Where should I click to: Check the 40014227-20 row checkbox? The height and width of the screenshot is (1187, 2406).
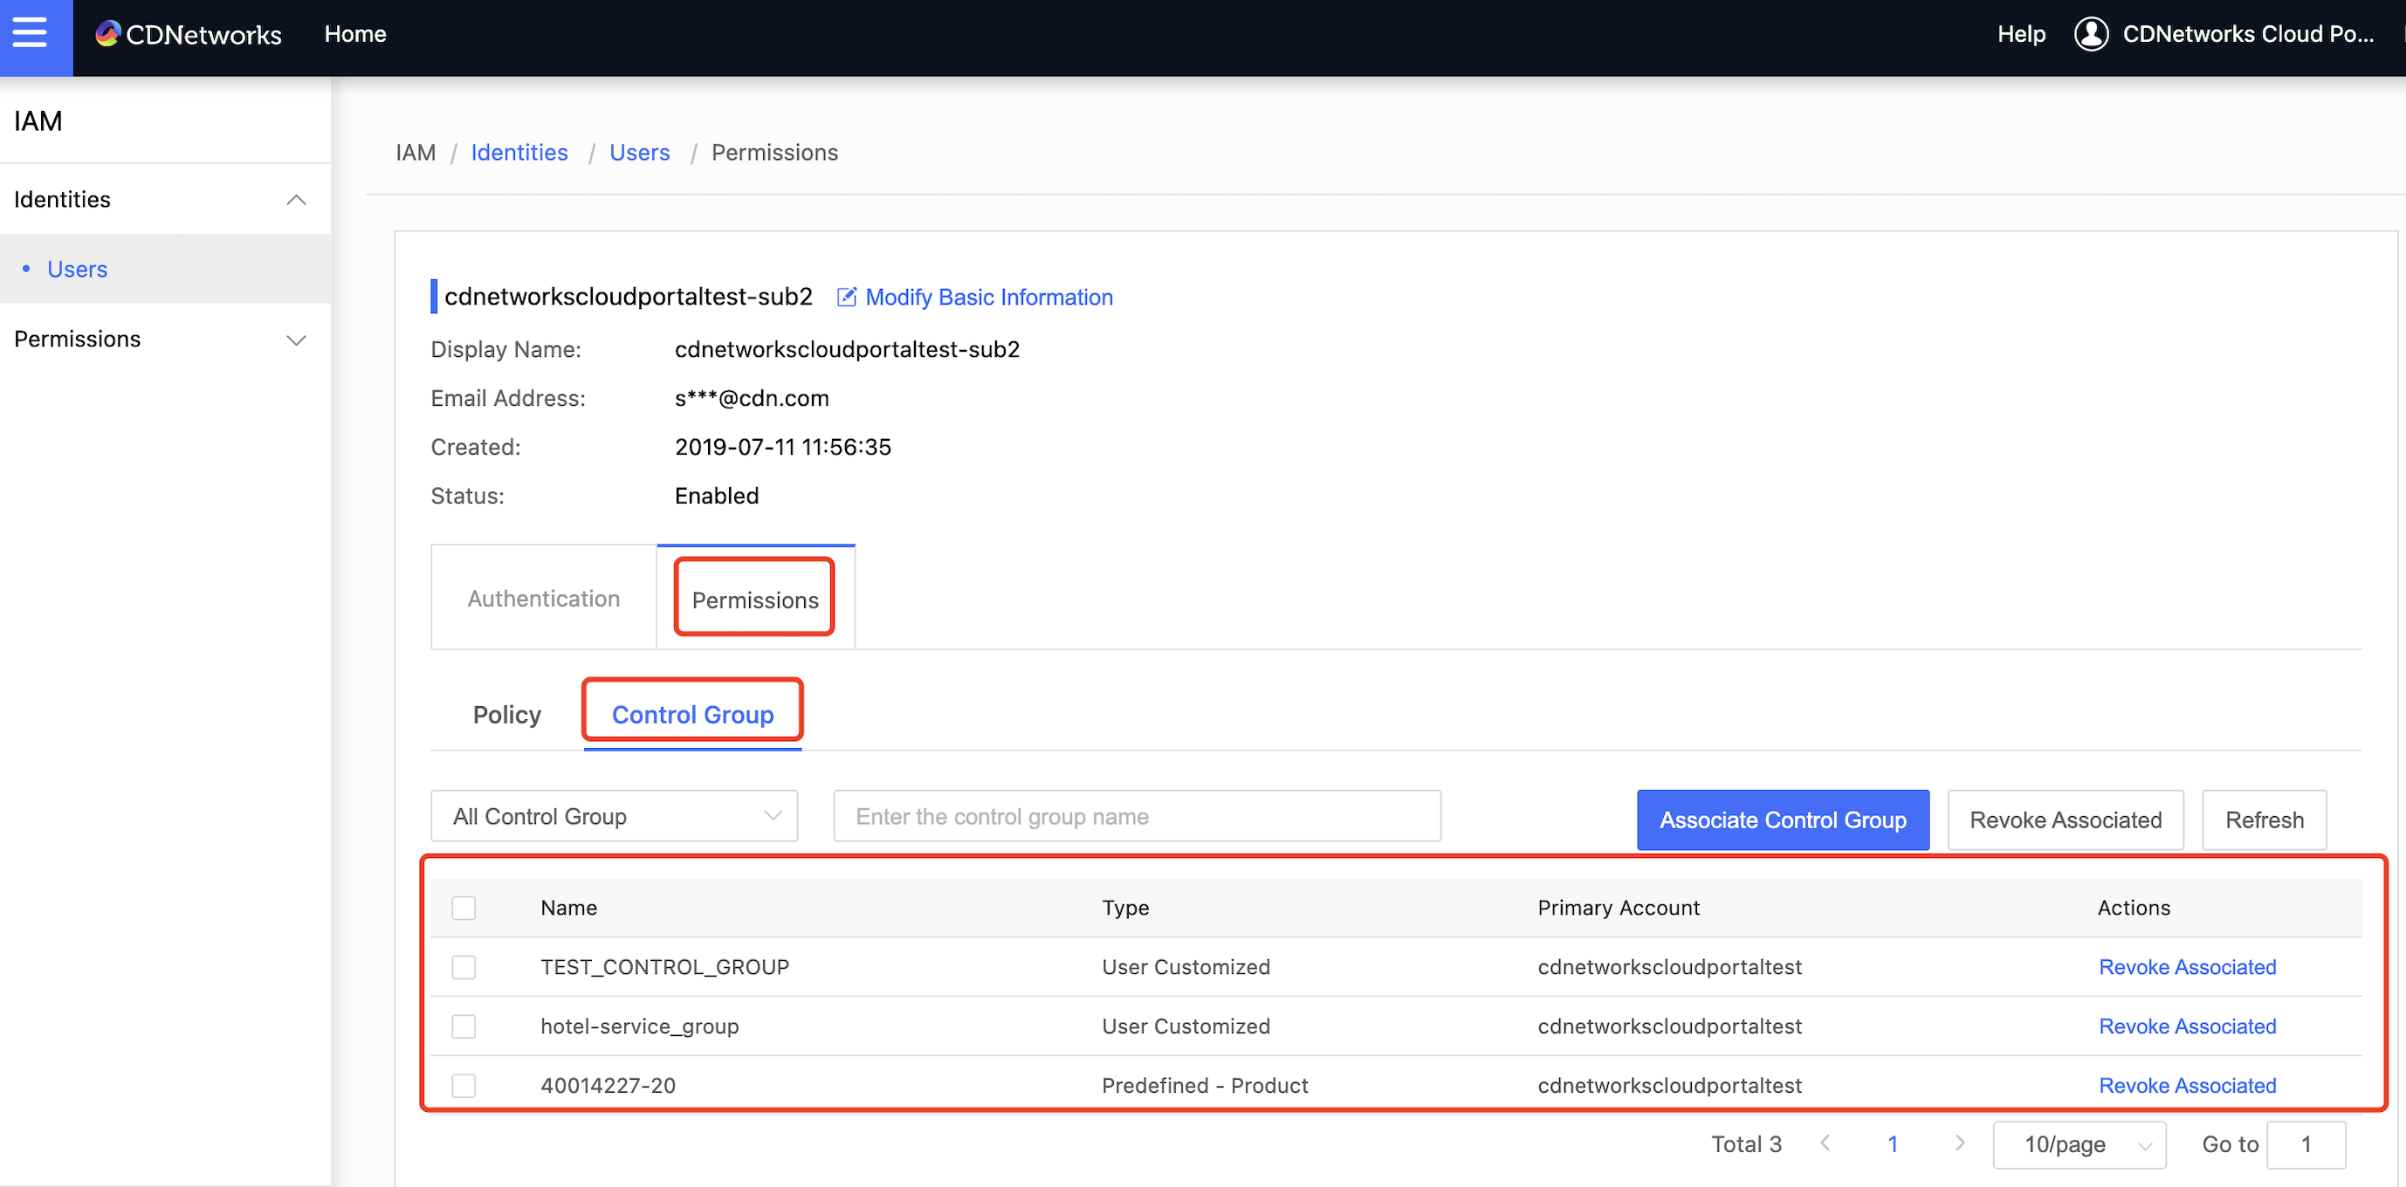[x=464, y=1085]
